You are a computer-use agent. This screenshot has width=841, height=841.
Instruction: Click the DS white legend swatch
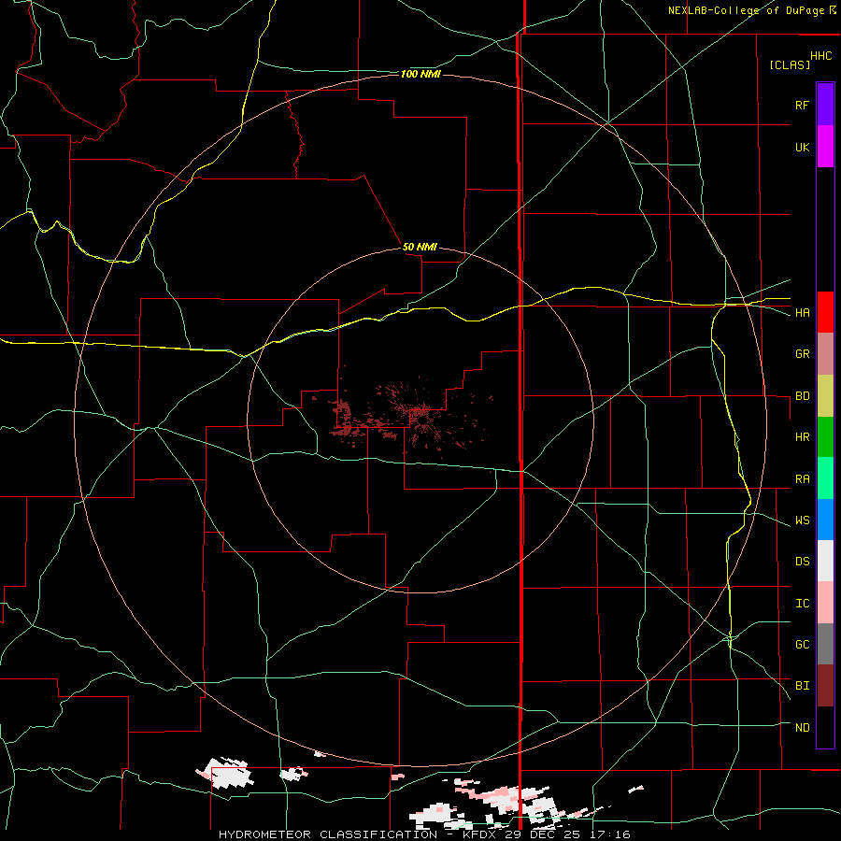click(x=825, y=561)
